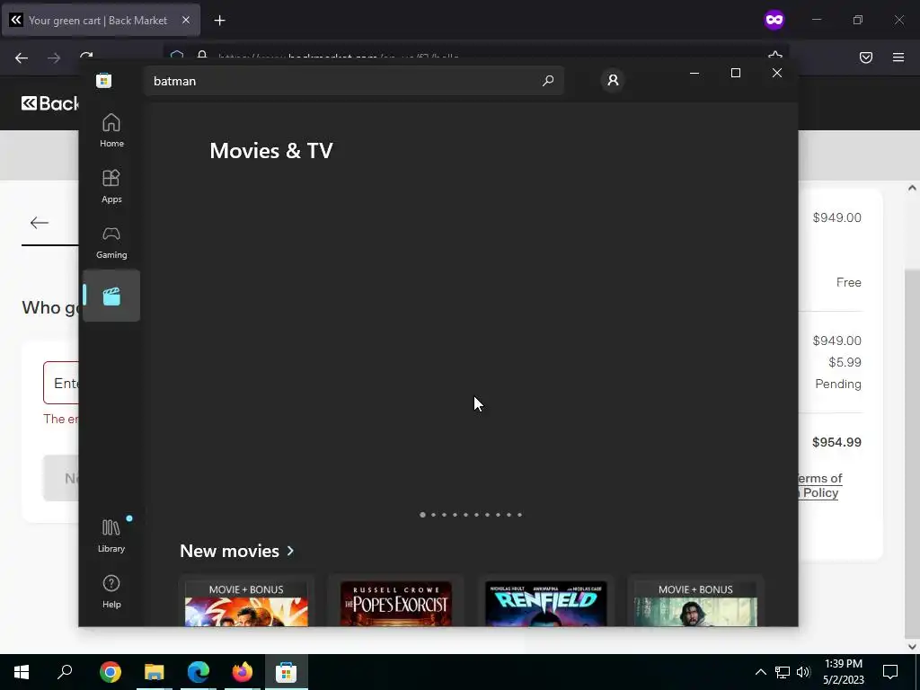
Task: Maximize the Microsoft Store window
Action: (735, 73)
